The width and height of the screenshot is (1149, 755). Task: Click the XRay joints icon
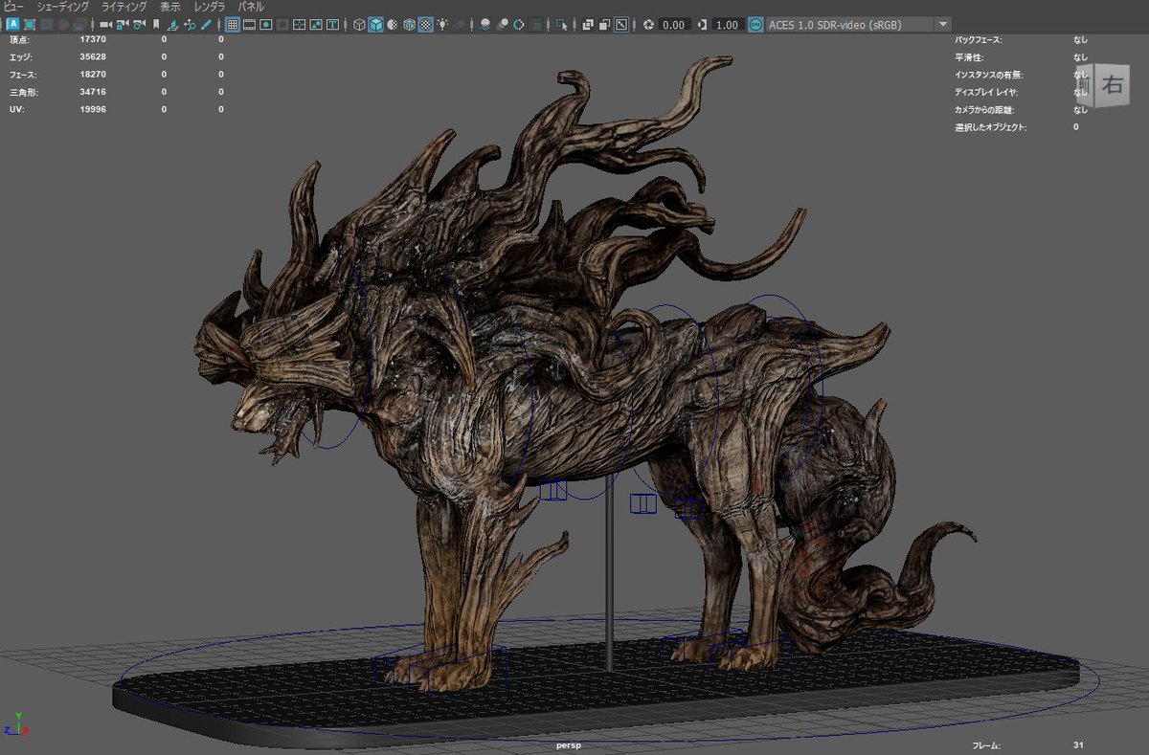[621, 24]
